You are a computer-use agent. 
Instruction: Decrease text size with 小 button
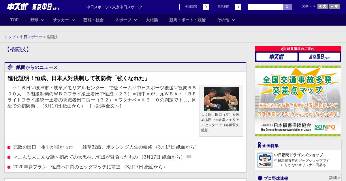pos(335,6)
